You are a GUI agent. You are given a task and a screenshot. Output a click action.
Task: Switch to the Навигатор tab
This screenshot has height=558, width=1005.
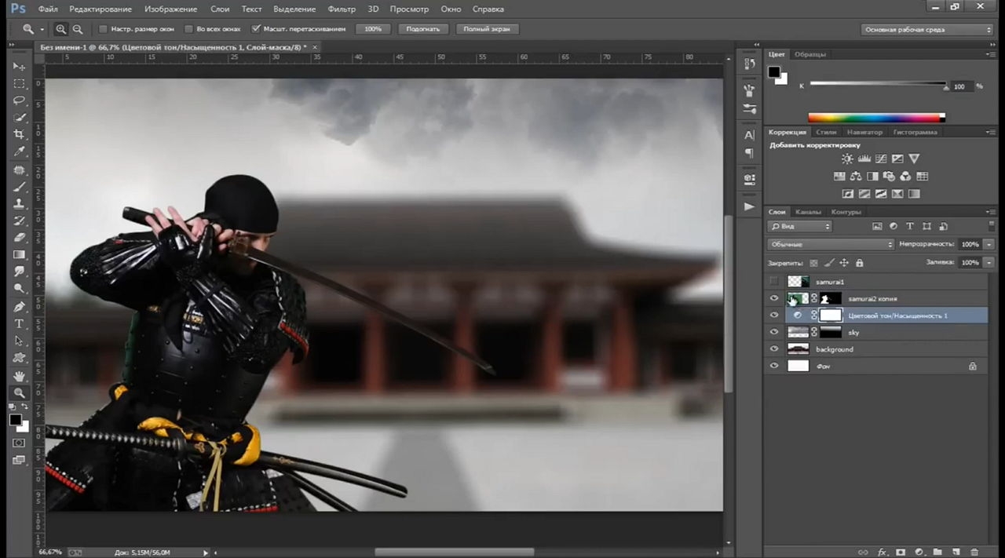864,132
